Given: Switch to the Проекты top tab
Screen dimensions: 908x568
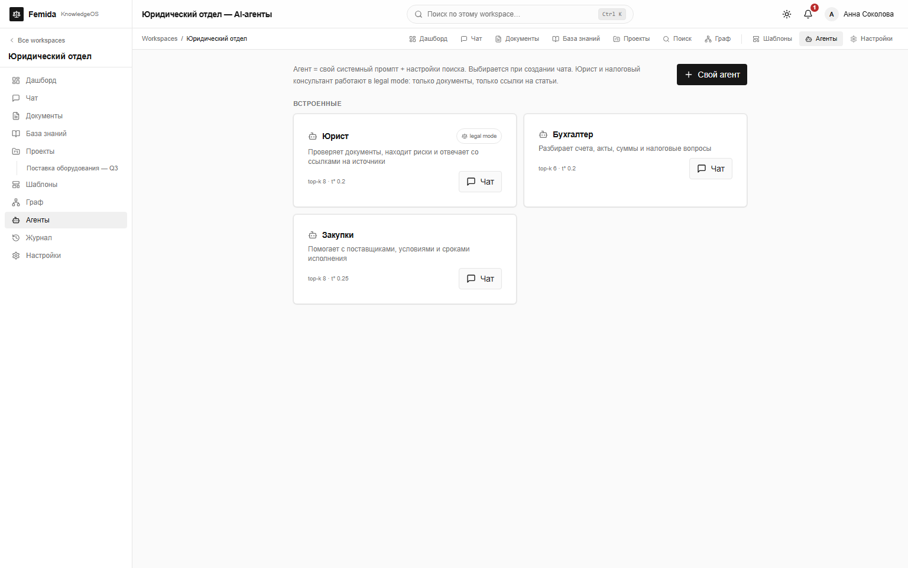Looking at the screenshot, I should click(631, 38).
